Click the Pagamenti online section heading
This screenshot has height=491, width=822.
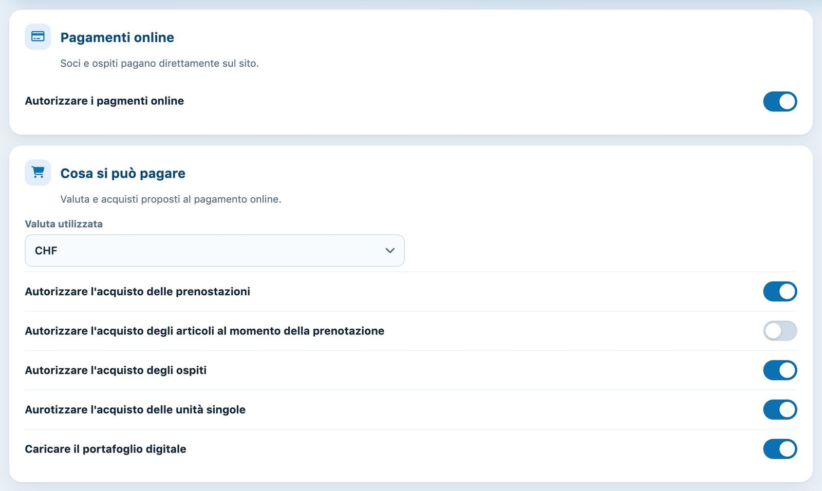pyautogui.click(x=117, y=37)
